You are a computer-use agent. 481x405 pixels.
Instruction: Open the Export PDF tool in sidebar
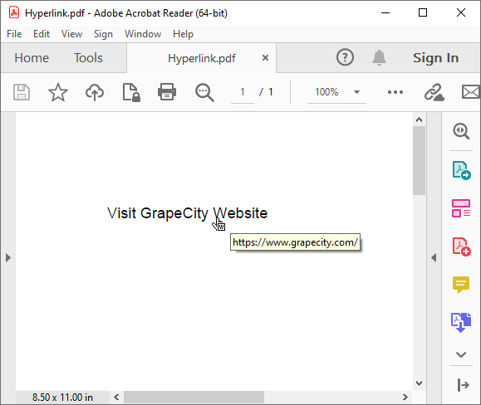coord(461,170)
